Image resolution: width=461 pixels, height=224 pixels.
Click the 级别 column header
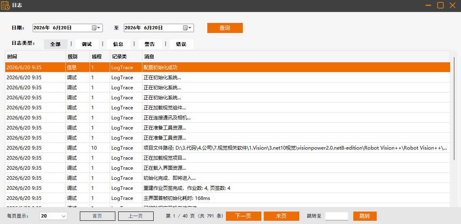click(77, 56)
